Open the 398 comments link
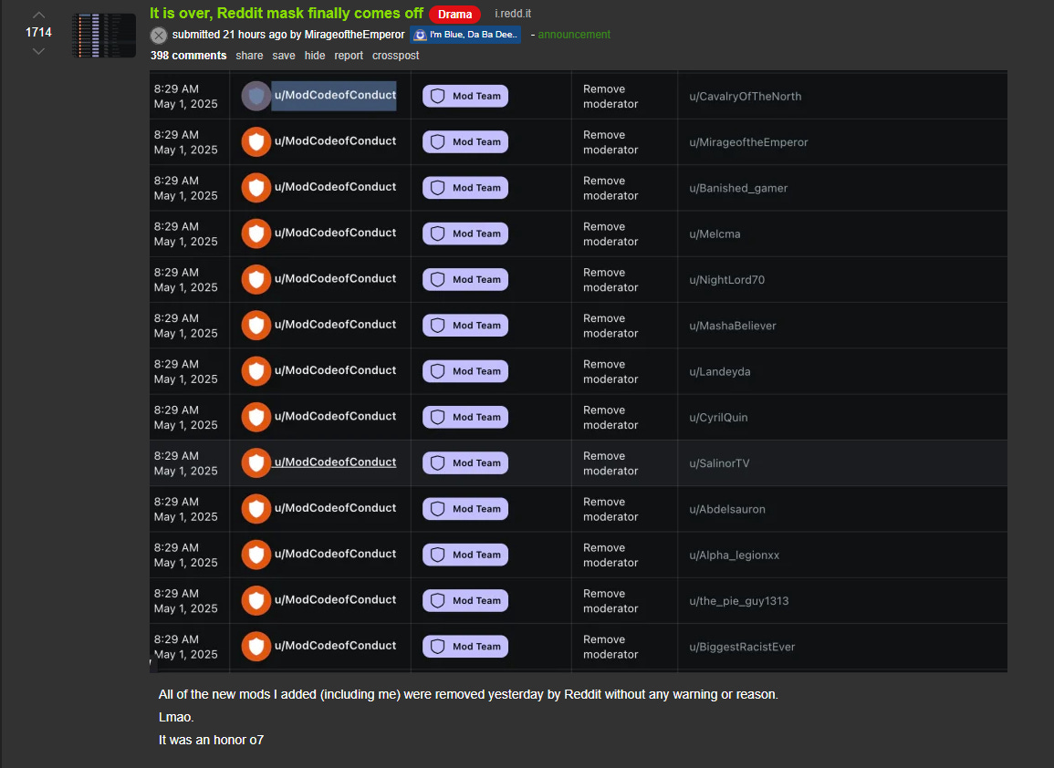Screen dimensions: 1054x768 188,56
